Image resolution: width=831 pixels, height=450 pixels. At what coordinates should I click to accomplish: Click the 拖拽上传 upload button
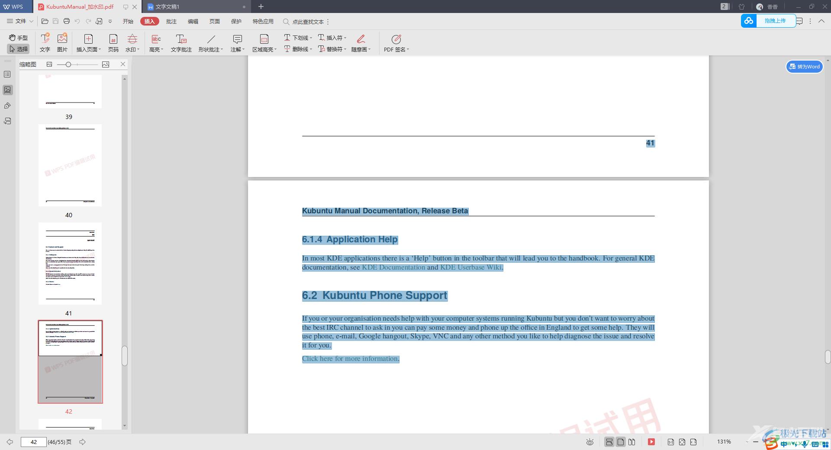tap(768, 20)
